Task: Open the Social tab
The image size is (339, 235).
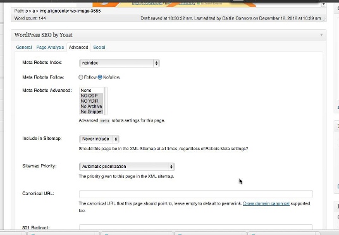Action: 99,48
